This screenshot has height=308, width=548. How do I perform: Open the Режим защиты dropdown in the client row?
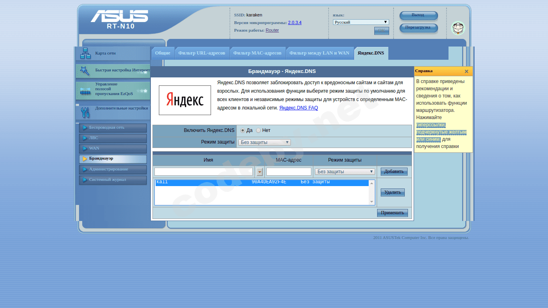345,172
